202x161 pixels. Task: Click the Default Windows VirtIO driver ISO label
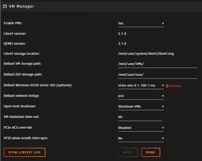pyautogui.click(x=38, y=85)
